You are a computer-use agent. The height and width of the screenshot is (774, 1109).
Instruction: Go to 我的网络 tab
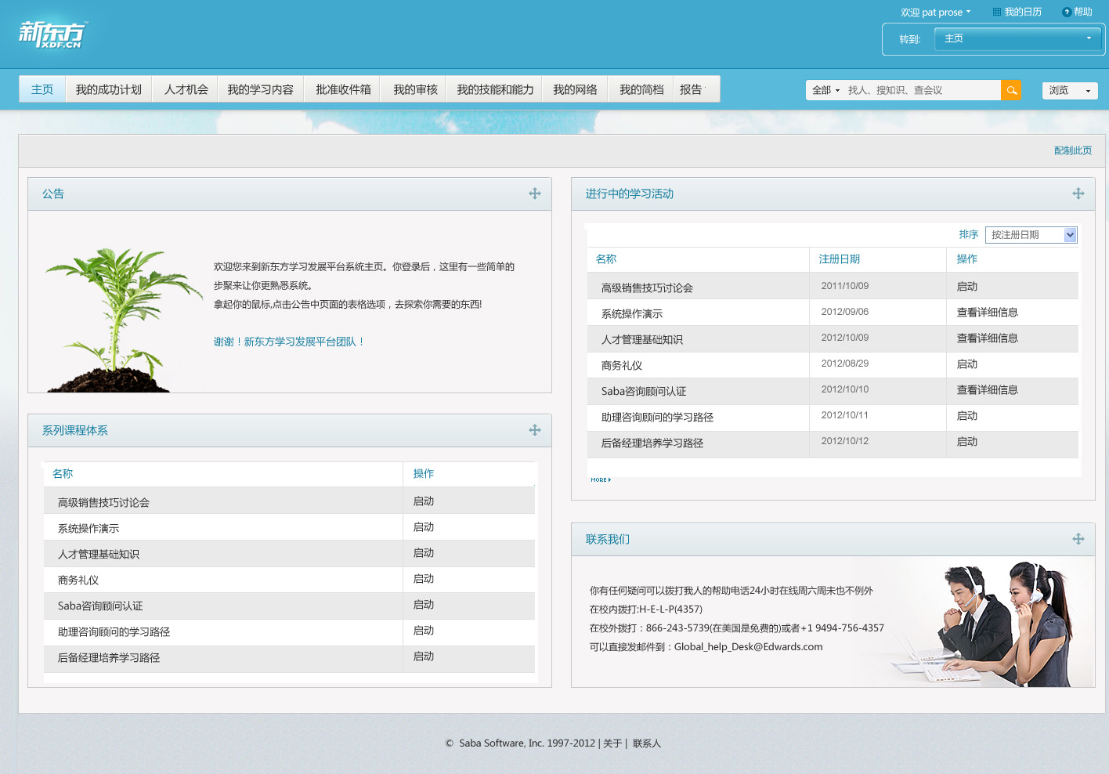(575, 89)
